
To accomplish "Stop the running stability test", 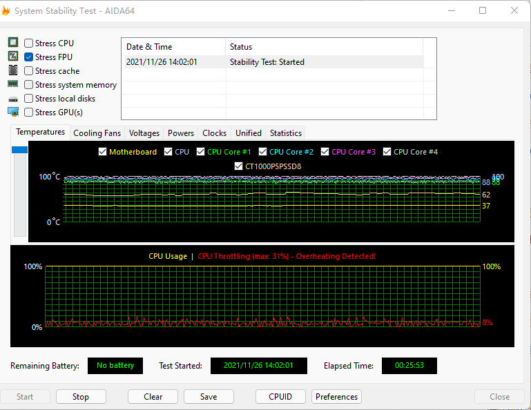I will coord(81,397).
